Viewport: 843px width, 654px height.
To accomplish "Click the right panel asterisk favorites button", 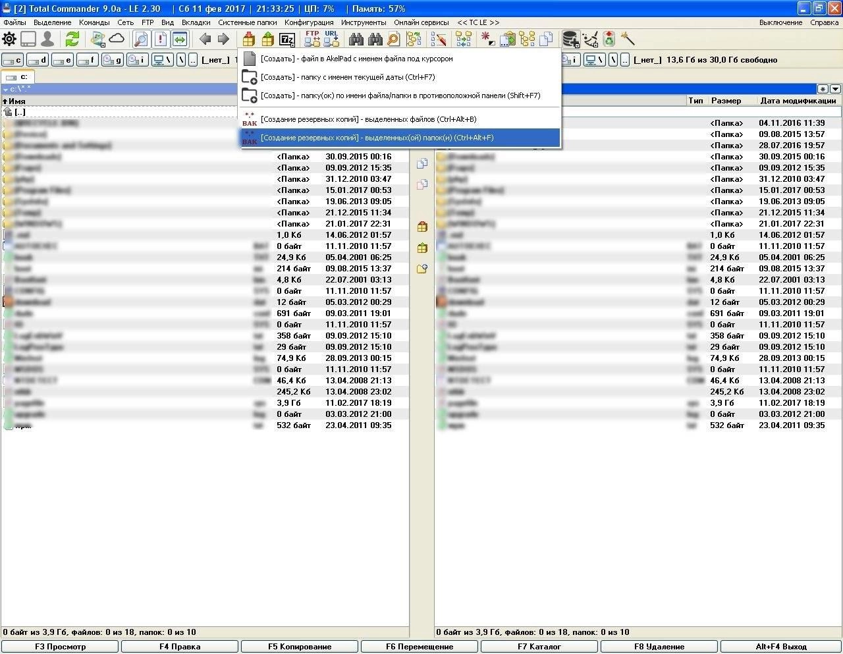I will tap(823, 89).
